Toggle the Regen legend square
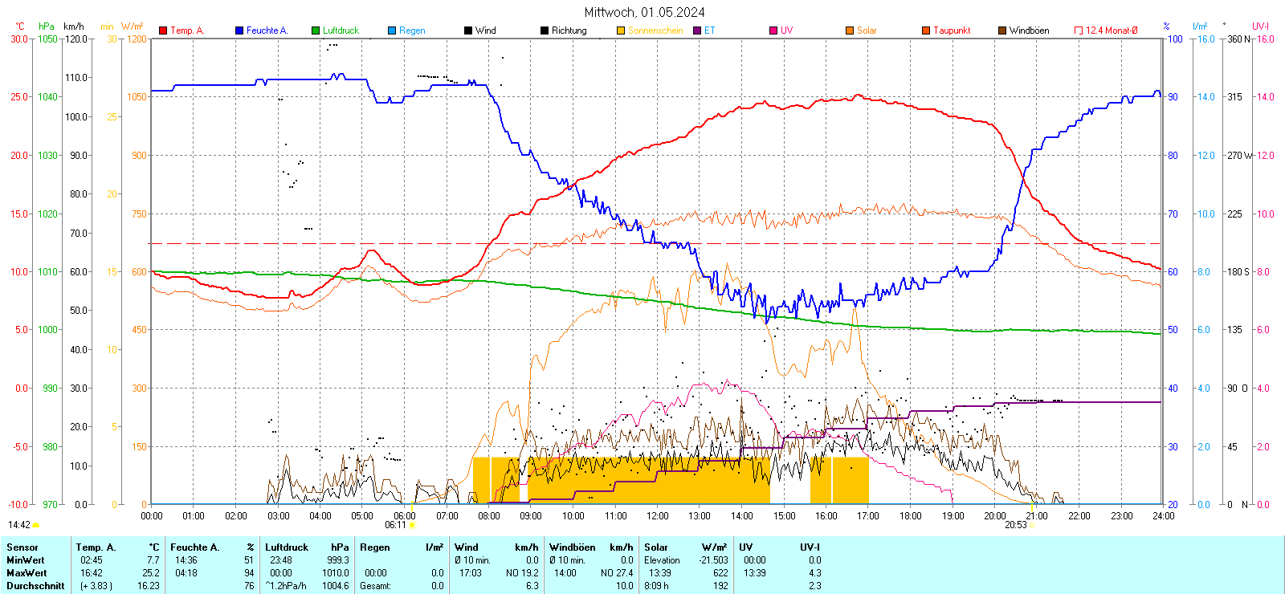This screenshot has height=594, width=1285. point(392,31)
